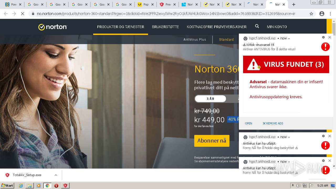Screen dimensions: 336x189
Task: Select the Standard product tab
Action: click(x=226, y=40)
